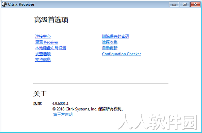202x133 pixels.
Task: Click the Citrix Receiver title bar icon
Action: tap(4, 4)
